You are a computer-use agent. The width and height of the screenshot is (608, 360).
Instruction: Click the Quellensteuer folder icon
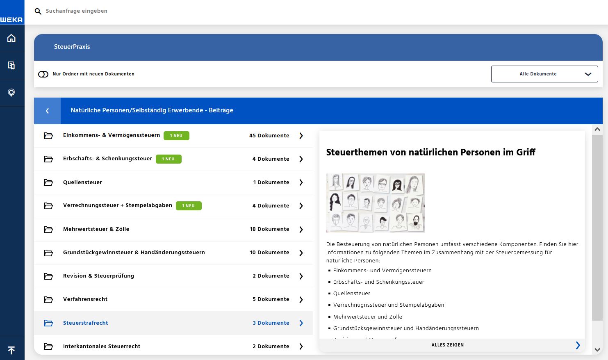tap(48, 182)
